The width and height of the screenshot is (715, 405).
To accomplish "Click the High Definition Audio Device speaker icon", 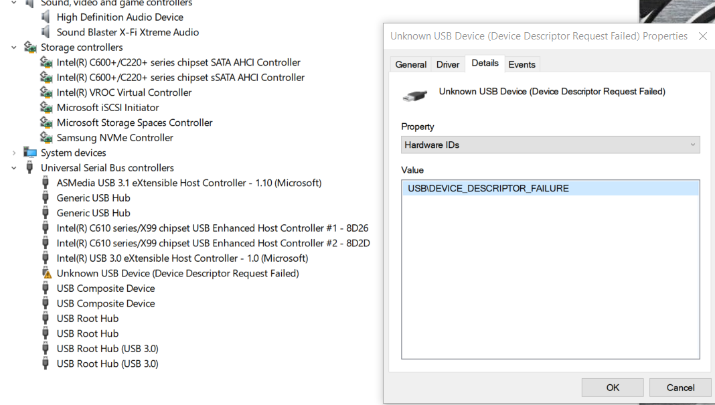I will coord(45,17).
